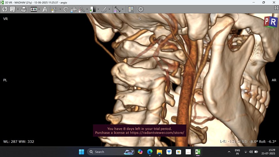Open the Windows Start menu
279x157 pixels.
[x=81, y=152]
